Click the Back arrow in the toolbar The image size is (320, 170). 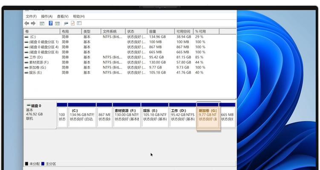26,23
